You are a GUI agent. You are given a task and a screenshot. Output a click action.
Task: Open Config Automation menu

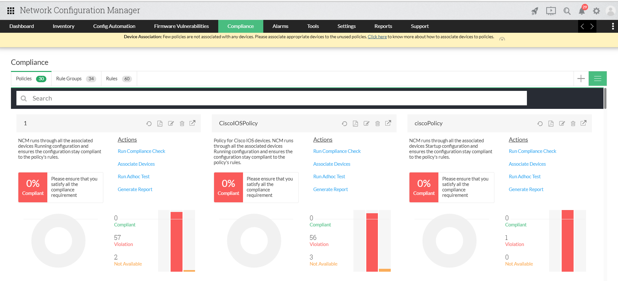pos(114,26)
